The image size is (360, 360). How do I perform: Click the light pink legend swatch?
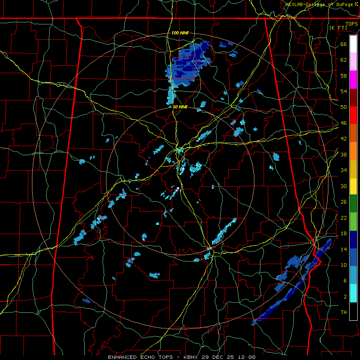pos(353,61)
